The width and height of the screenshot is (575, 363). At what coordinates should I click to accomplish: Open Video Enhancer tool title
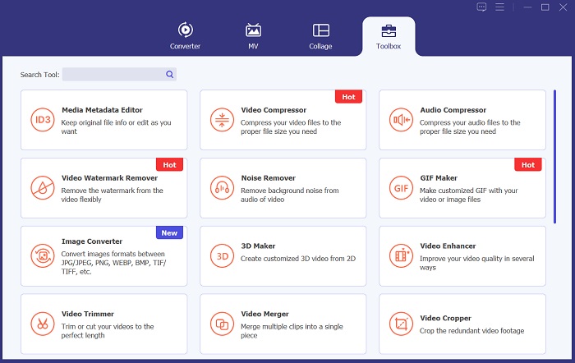[448, 246]
